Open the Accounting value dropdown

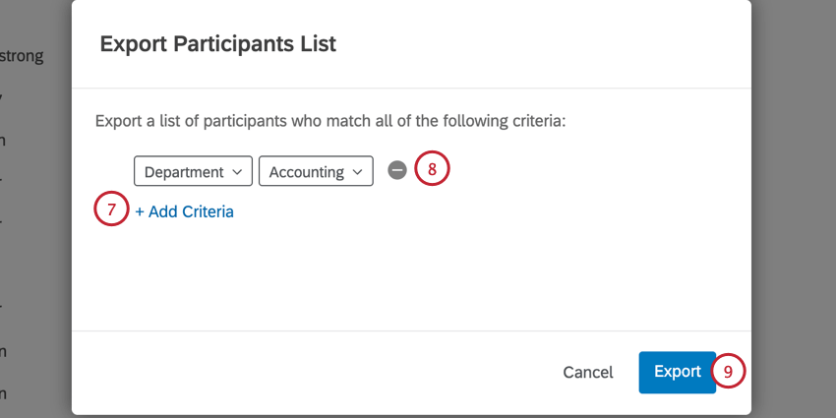(316, 170)
